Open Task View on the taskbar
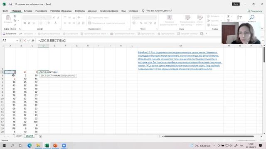 click(21, 145)
